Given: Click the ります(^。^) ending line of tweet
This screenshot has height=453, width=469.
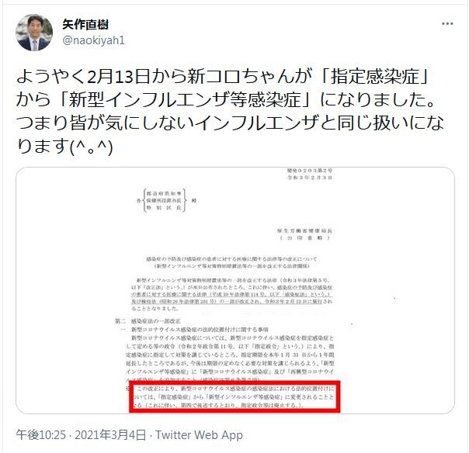Looking at the screenshot, I should click(64, 147).
